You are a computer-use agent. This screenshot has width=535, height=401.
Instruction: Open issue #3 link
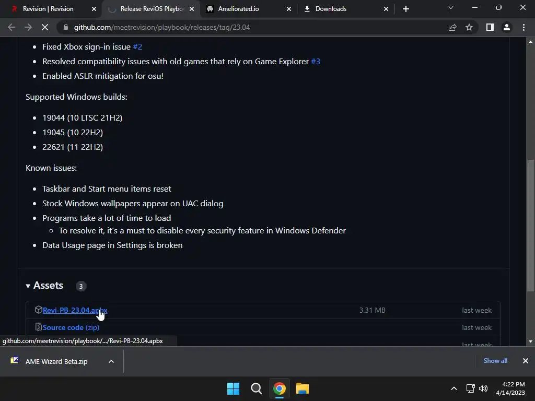pos(316,62)
